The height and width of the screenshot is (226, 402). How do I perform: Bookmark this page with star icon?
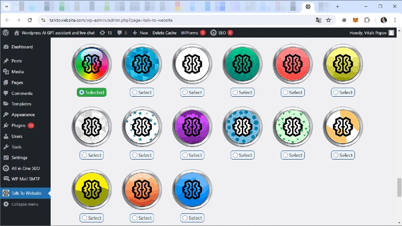pos(328,20)
